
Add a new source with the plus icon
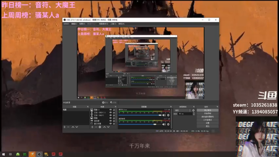tap(92, 127)
